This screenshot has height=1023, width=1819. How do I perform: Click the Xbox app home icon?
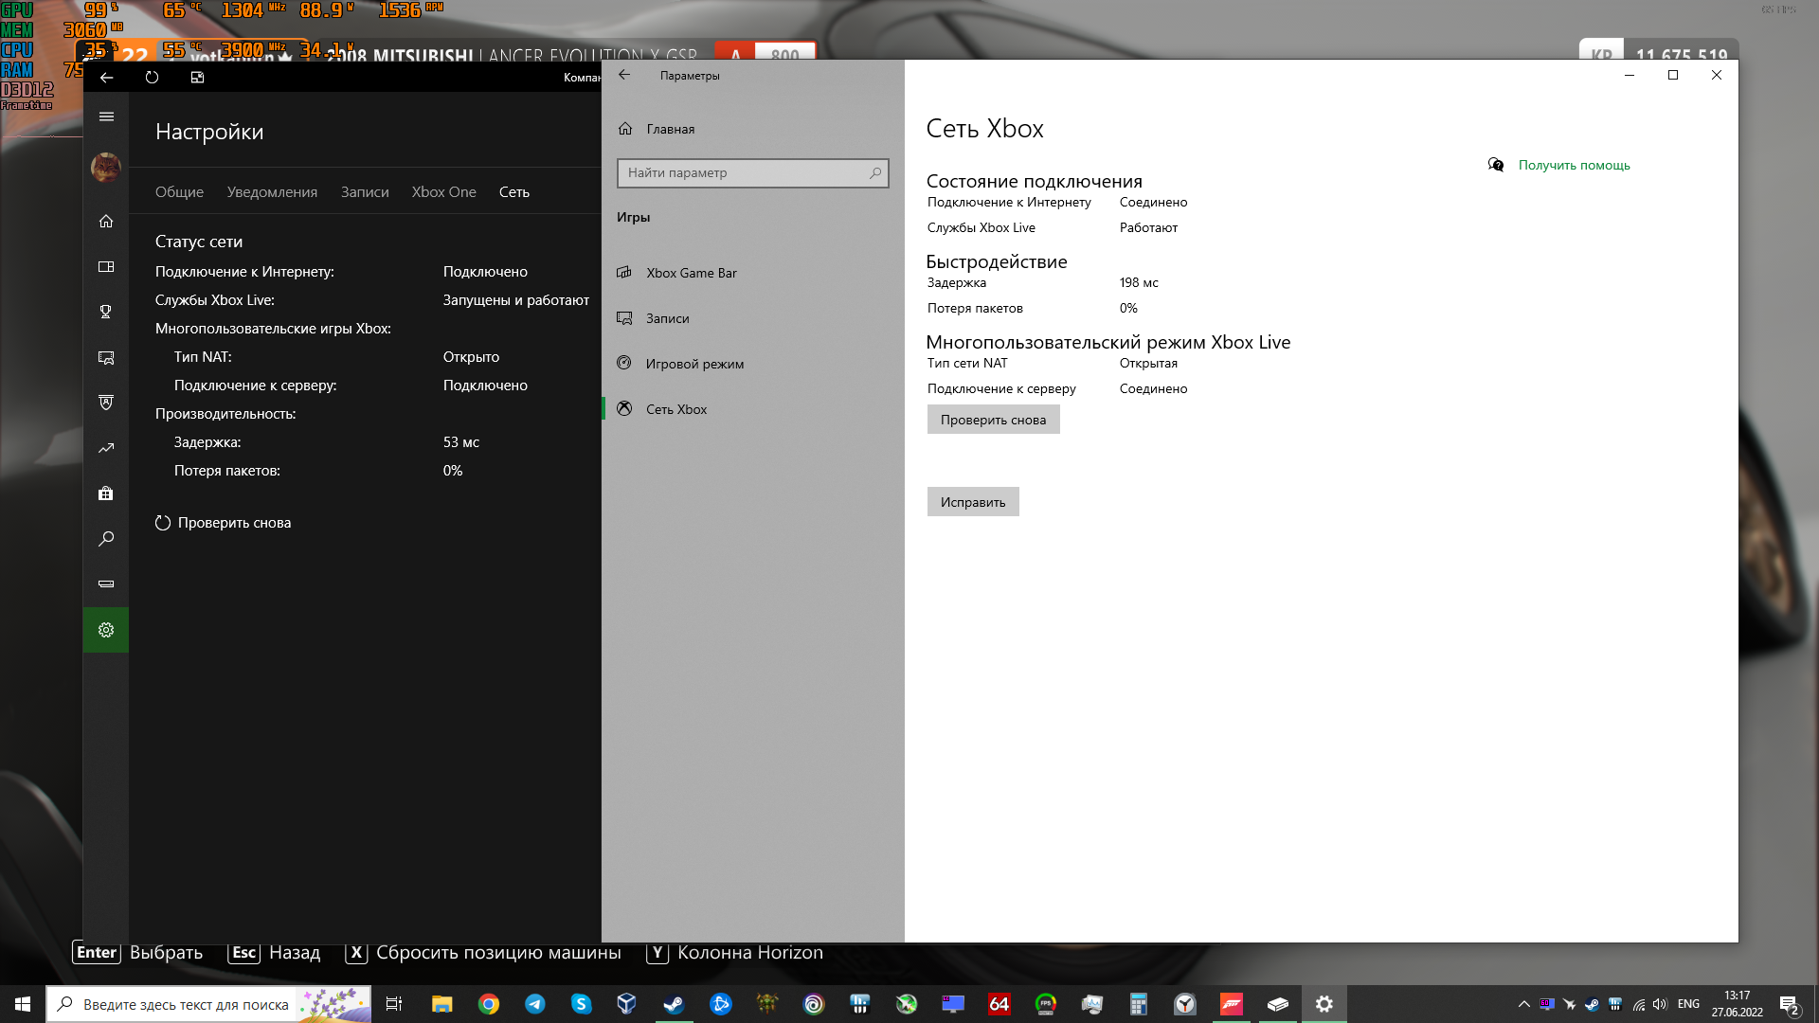(106, 221)
